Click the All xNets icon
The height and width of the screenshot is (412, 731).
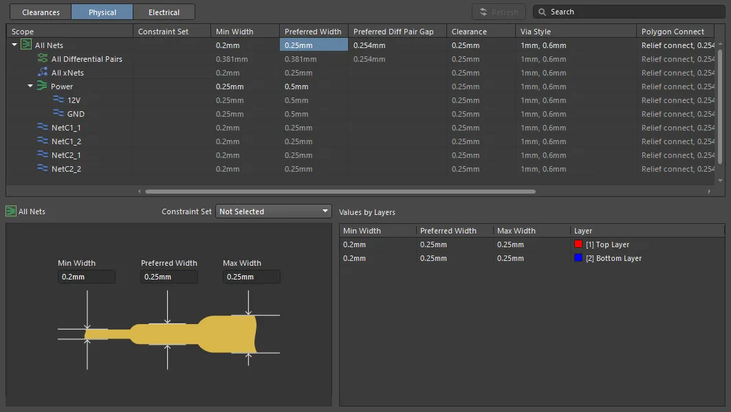(x=43, y=72)
